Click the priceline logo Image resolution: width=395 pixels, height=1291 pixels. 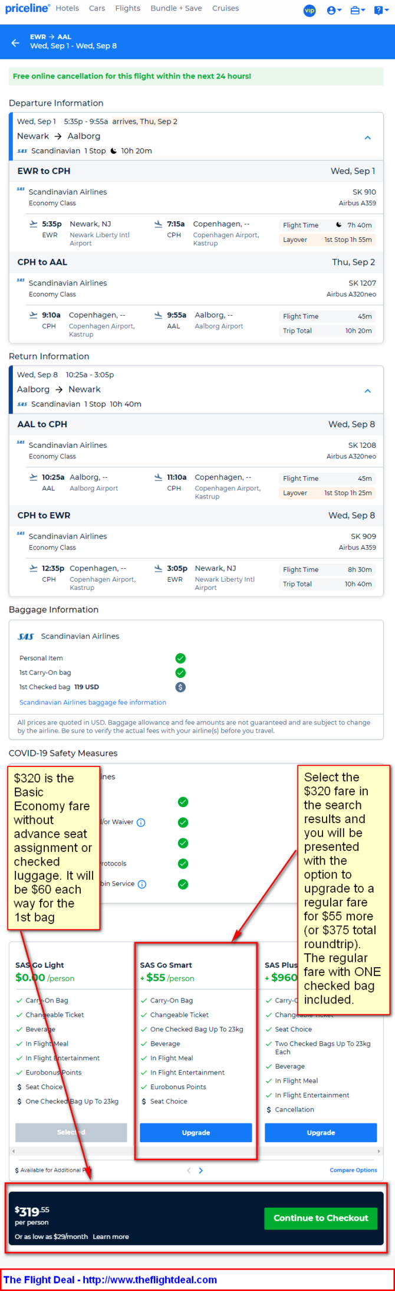click(27, 8)
